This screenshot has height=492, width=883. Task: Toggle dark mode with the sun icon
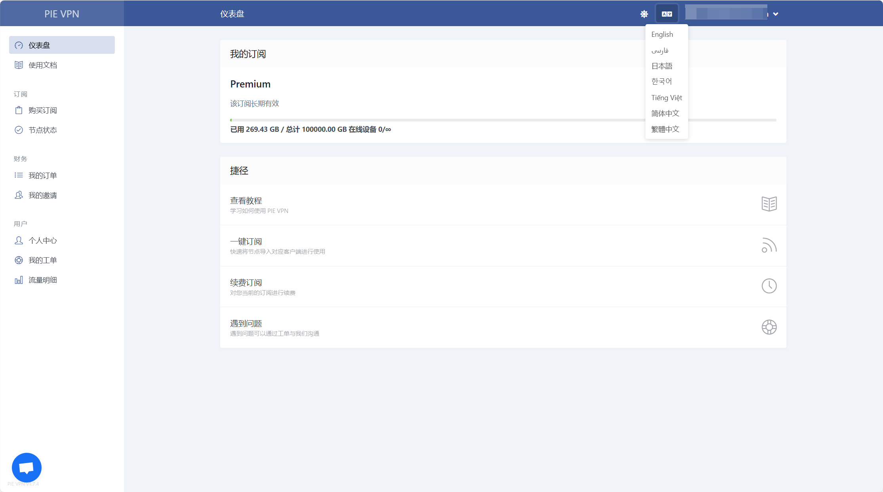pos(644,14)
